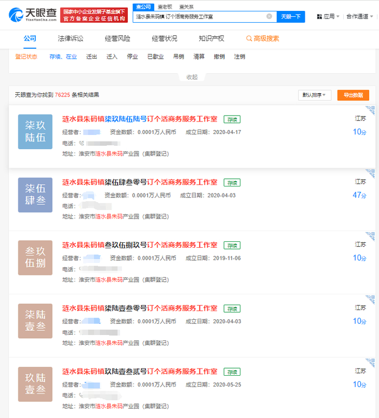379x418 pixels.
Task: Click 成立日期 2020-04-17
Action: pos(213,132)
